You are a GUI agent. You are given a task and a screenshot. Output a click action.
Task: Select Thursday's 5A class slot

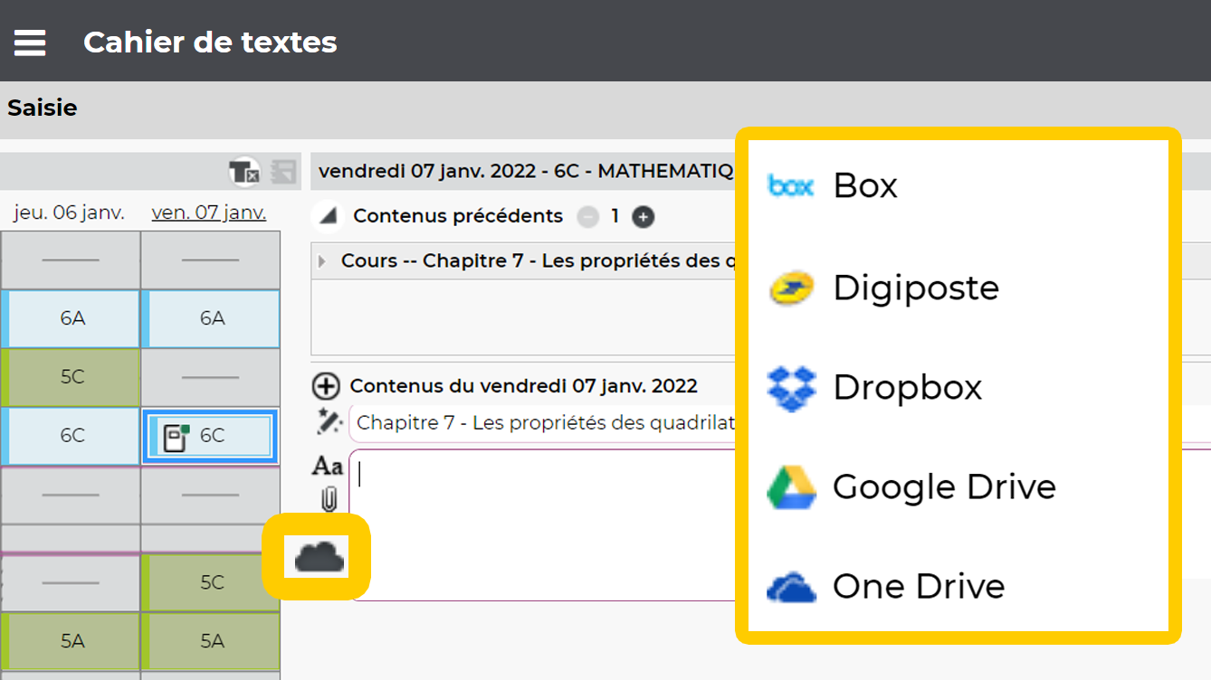[71, 641]
